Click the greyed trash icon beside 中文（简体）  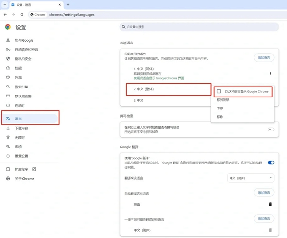pos(270,230)
